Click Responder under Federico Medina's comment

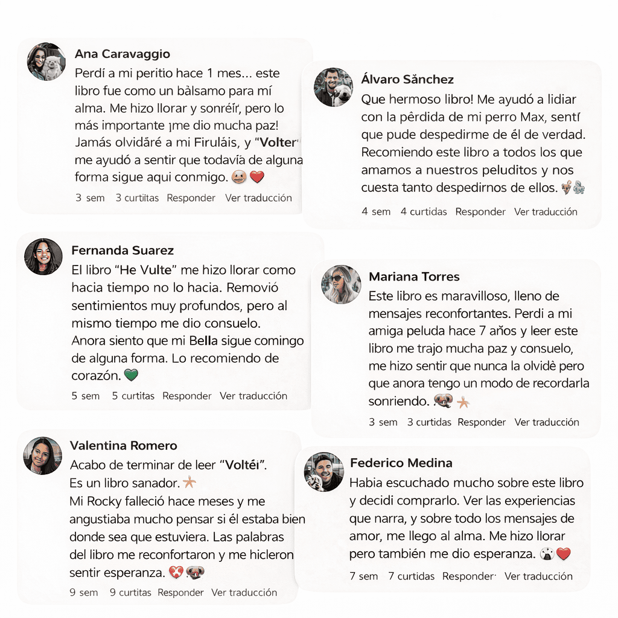tap(468, 576)
